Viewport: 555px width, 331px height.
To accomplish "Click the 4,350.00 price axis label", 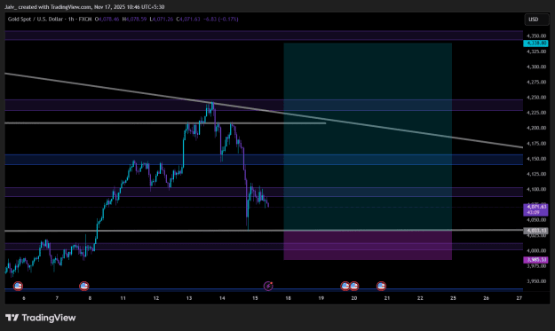I will pos(536,36).
